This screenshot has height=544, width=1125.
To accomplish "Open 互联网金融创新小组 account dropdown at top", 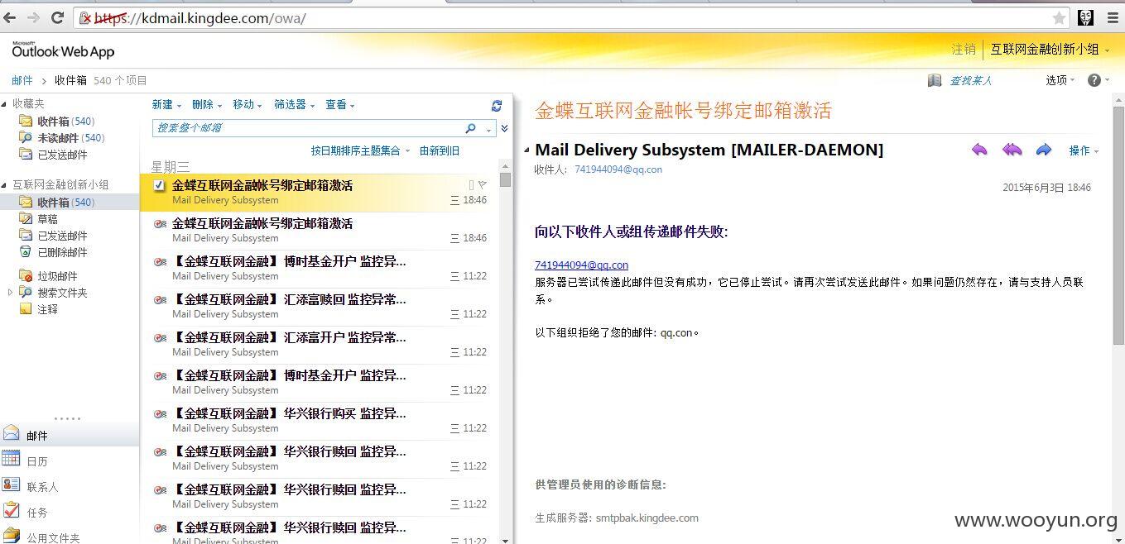I will (1050, 50).
